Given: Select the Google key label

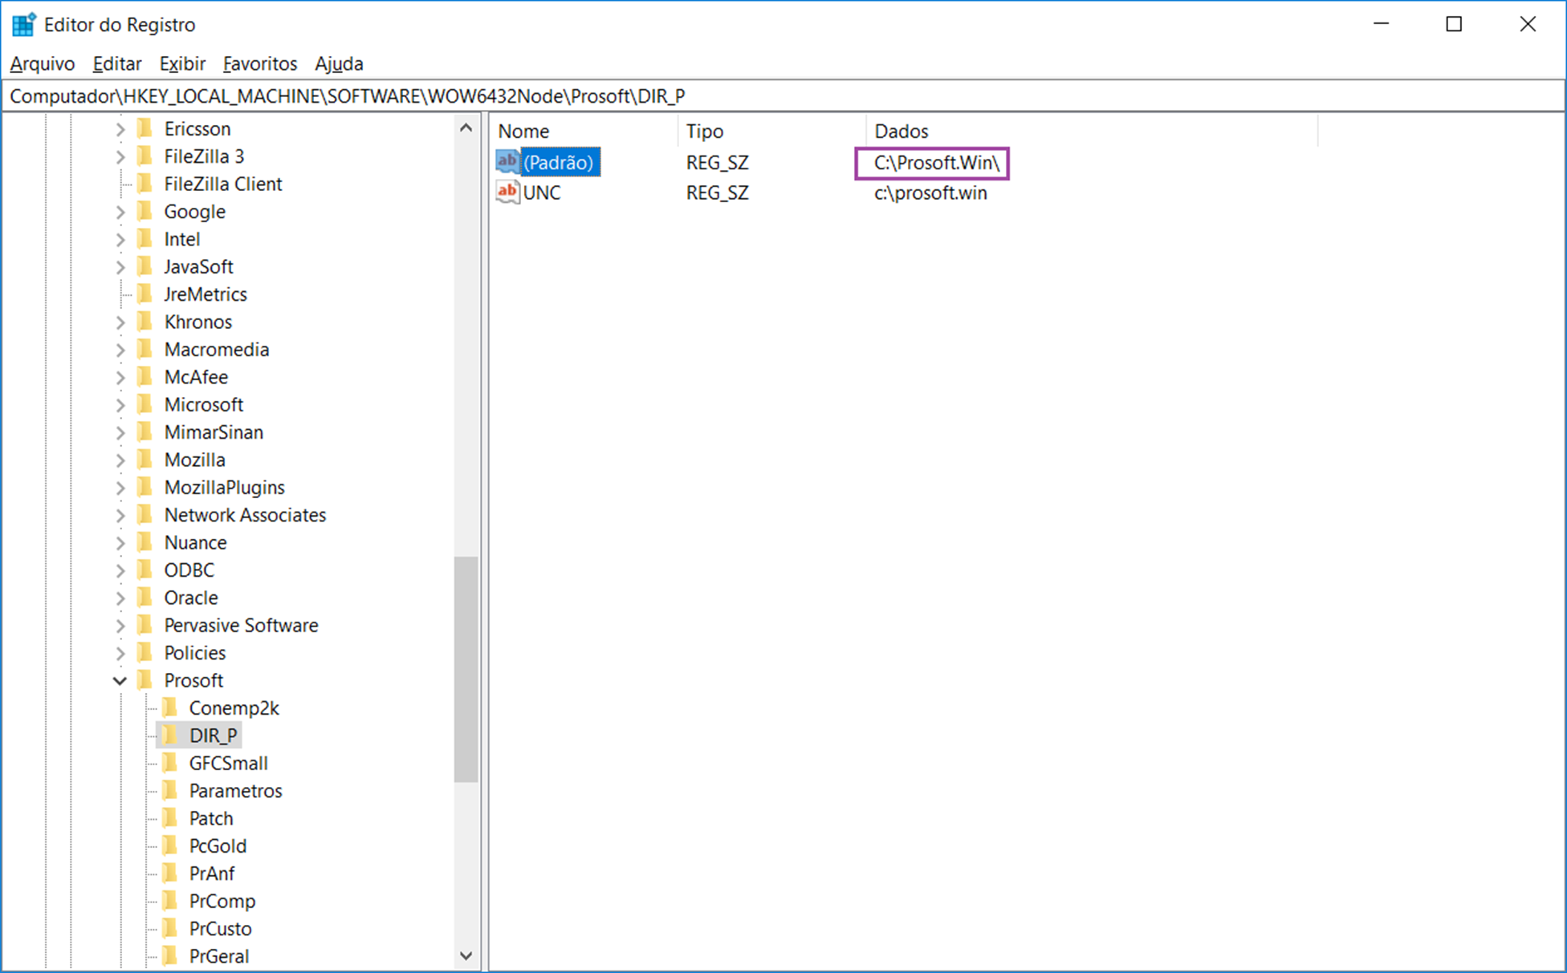Looking at the screenshot, I should (x=194, y=212).
